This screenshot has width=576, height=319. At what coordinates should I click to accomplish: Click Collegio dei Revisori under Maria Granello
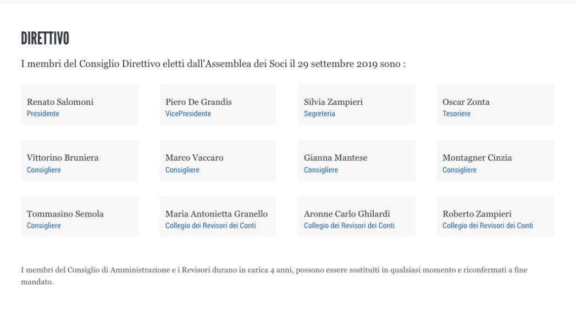pyautogui.click(x=211, y=226)
